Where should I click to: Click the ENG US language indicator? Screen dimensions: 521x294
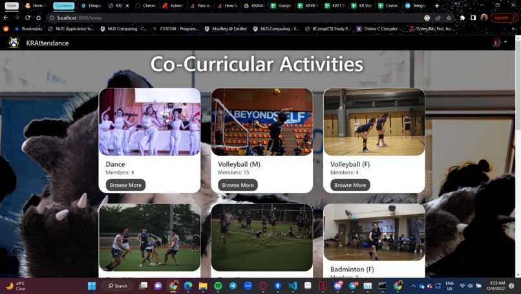449,286
